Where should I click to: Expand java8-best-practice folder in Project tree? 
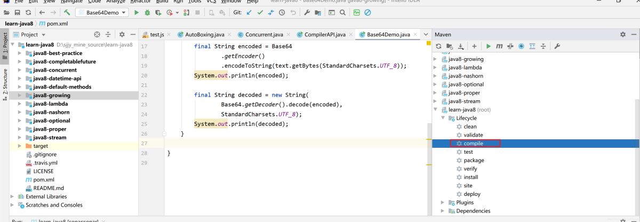[x=20, y=53]
